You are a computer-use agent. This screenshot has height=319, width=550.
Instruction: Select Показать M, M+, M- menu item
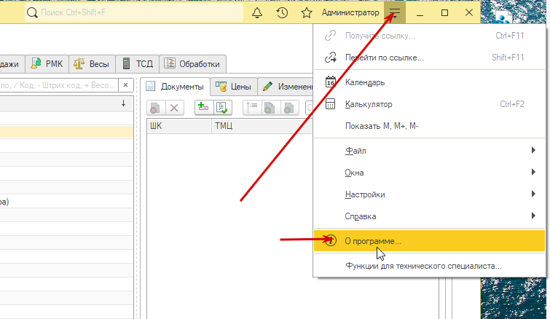[429, 125]
